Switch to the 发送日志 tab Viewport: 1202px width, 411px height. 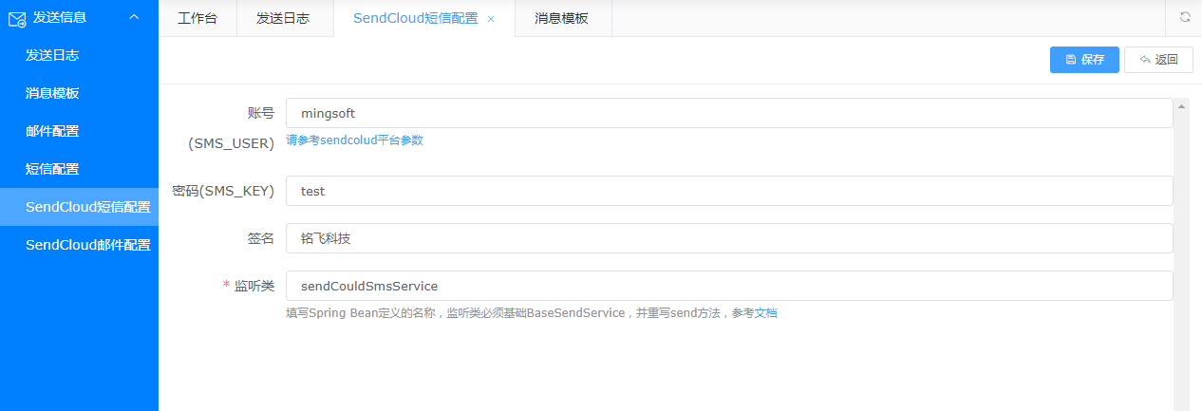pos(283,18)
